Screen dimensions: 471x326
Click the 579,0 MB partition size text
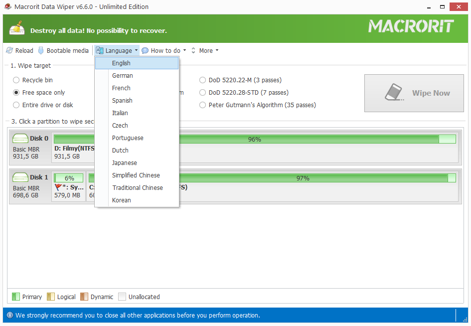coord(67,195)
